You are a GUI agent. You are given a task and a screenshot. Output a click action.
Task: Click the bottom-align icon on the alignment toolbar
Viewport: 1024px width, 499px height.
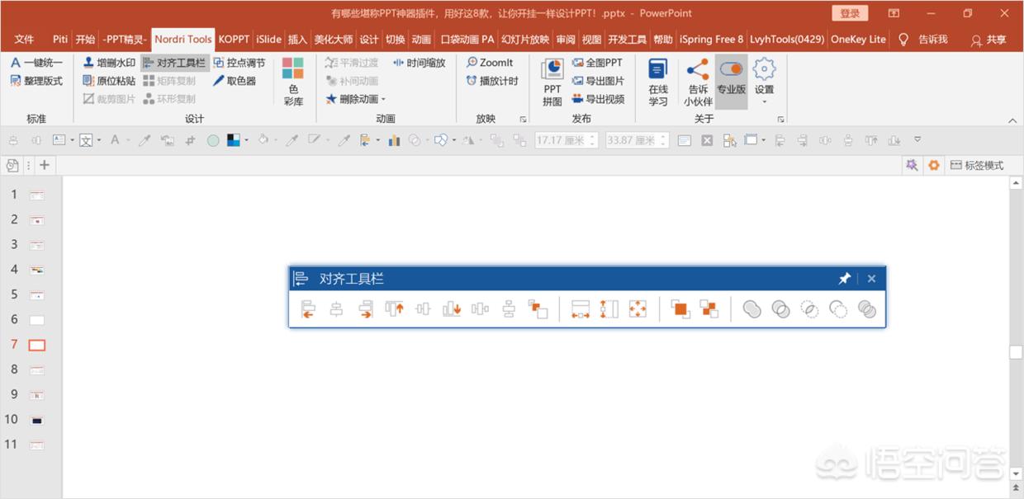coord(450,309)
